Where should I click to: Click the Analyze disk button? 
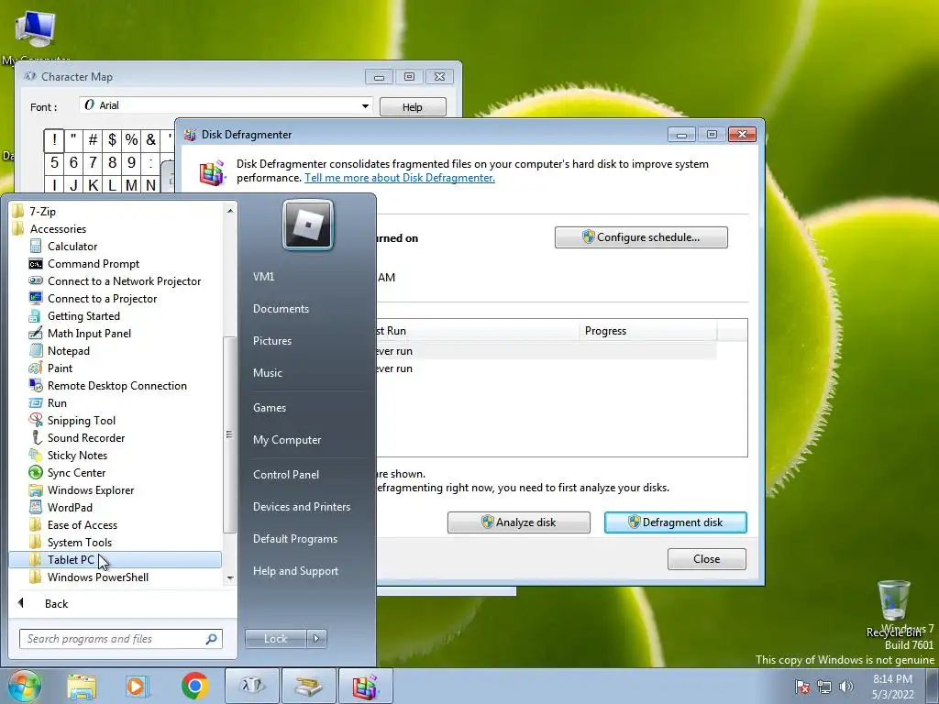click(x=519, y=522)
